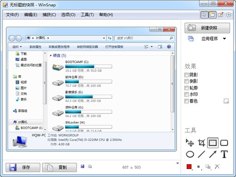
Task: Enable the 着色 colorize checkbox
Action: [x=186, y=101]
